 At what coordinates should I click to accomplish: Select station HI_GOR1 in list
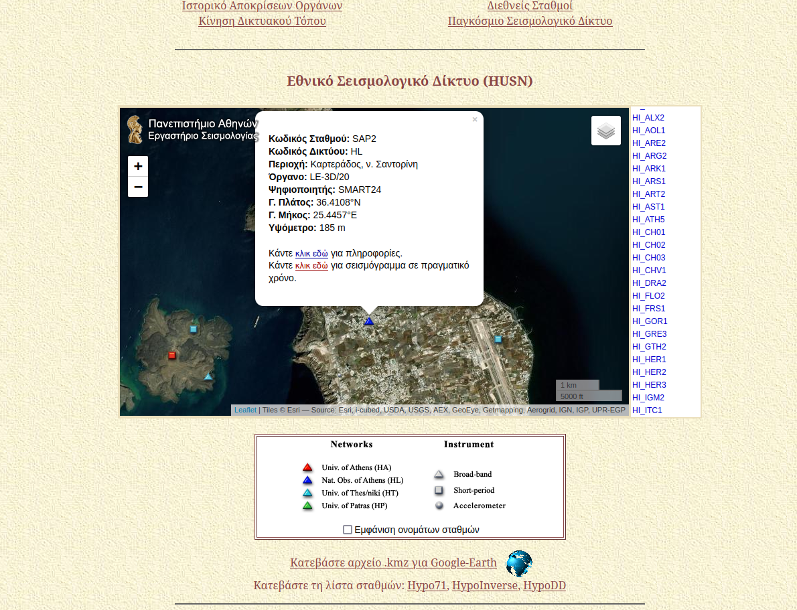coord(650,321)
